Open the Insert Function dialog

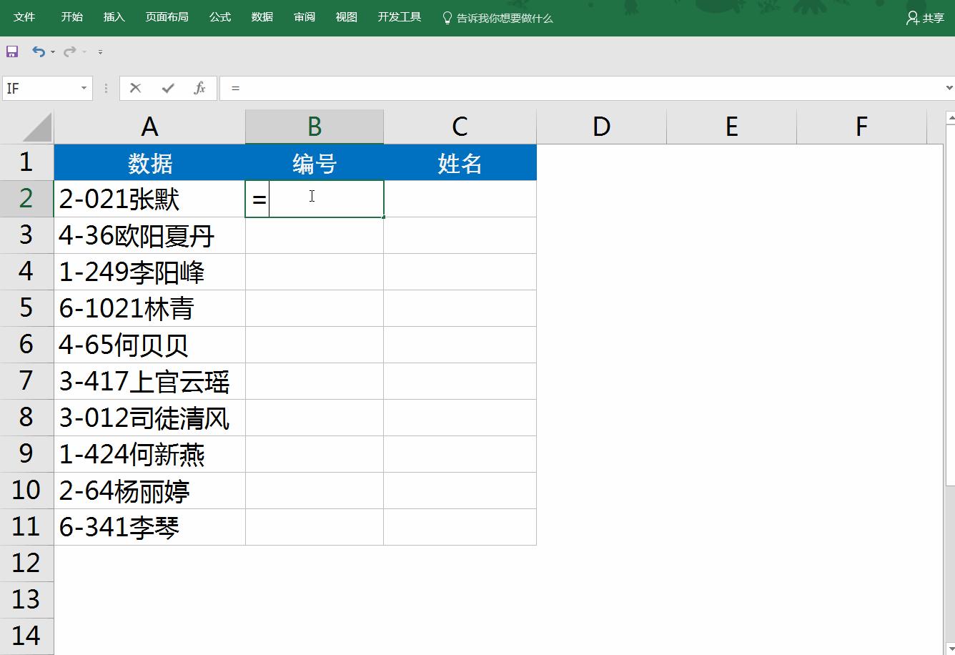coord(200,87)
